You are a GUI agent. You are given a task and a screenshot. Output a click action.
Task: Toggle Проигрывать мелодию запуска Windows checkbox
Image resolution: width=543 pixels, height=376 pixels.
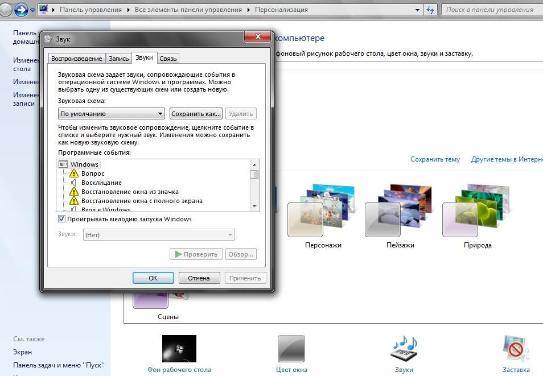pyautogui.click(x=62, y=219)
